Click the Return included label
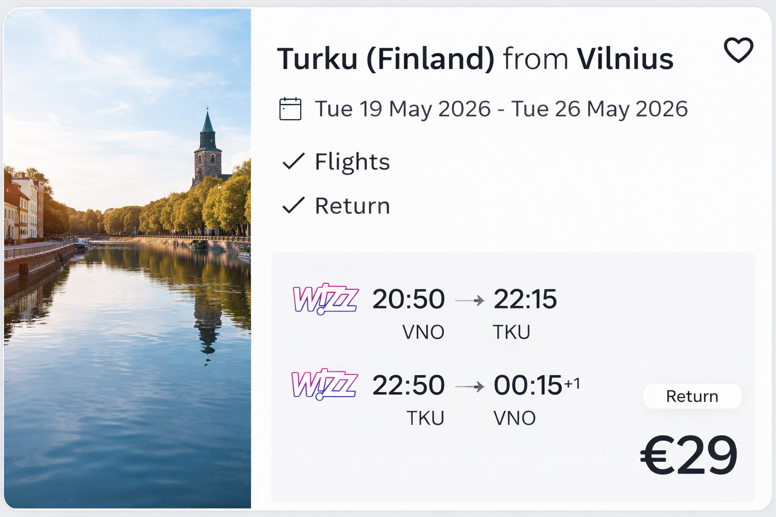The image size is (776, 517). tap(352, 206)
